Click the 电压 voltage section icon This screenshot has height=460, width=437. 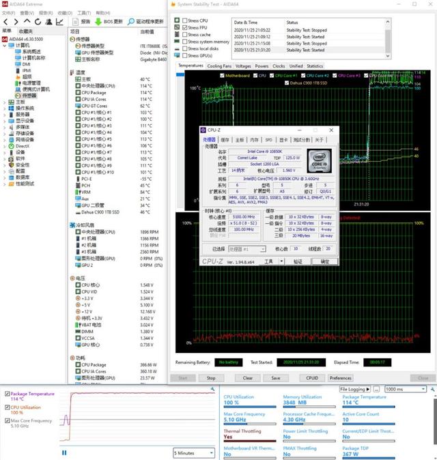click(x=72, y=278)
